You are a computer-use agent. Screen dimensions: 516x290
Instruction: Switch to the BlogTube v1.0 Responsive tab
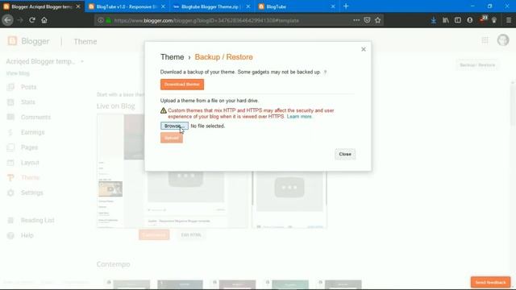coord(127,6)
